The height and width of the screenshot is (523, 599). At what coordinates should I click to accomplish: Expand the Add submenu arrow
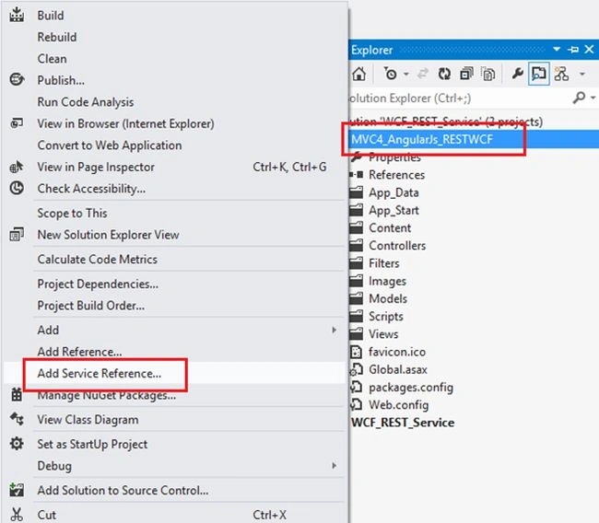pos(335,330)
